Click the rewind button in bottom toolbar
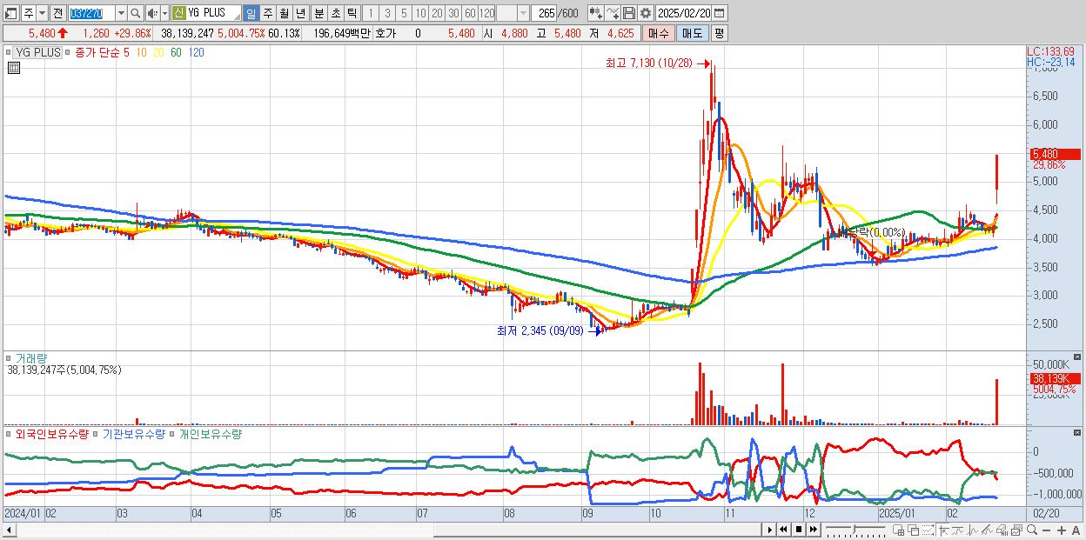 [x=784, y=530]
